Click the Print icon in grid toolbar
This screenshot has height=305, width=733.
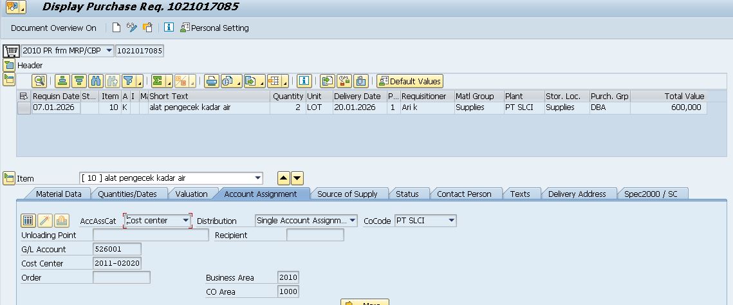point(210,81)
